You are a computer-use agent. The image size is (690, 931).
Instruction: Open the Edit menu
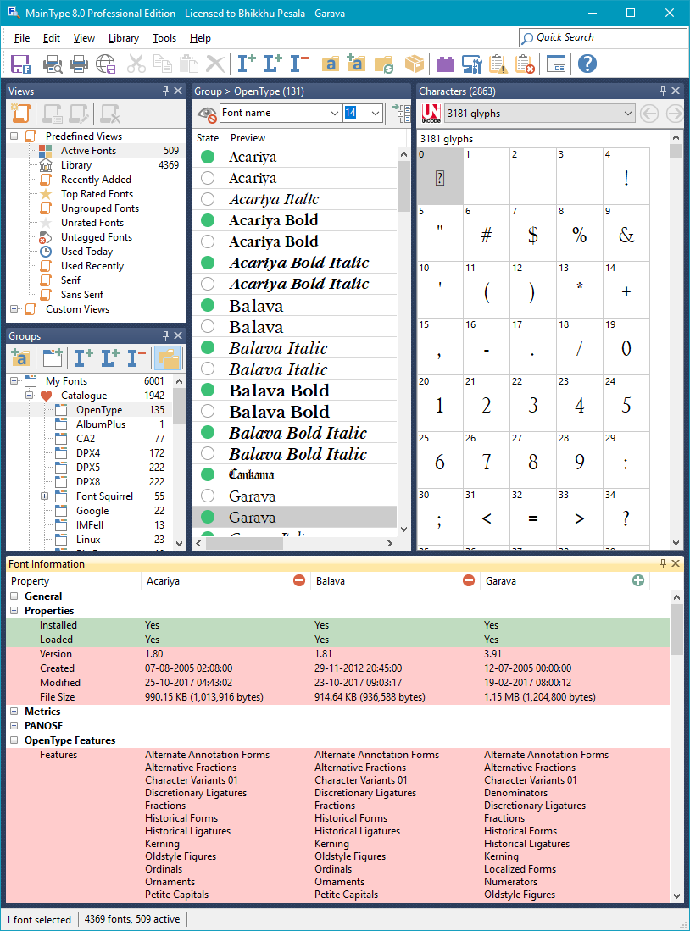[x=52, y=38]
